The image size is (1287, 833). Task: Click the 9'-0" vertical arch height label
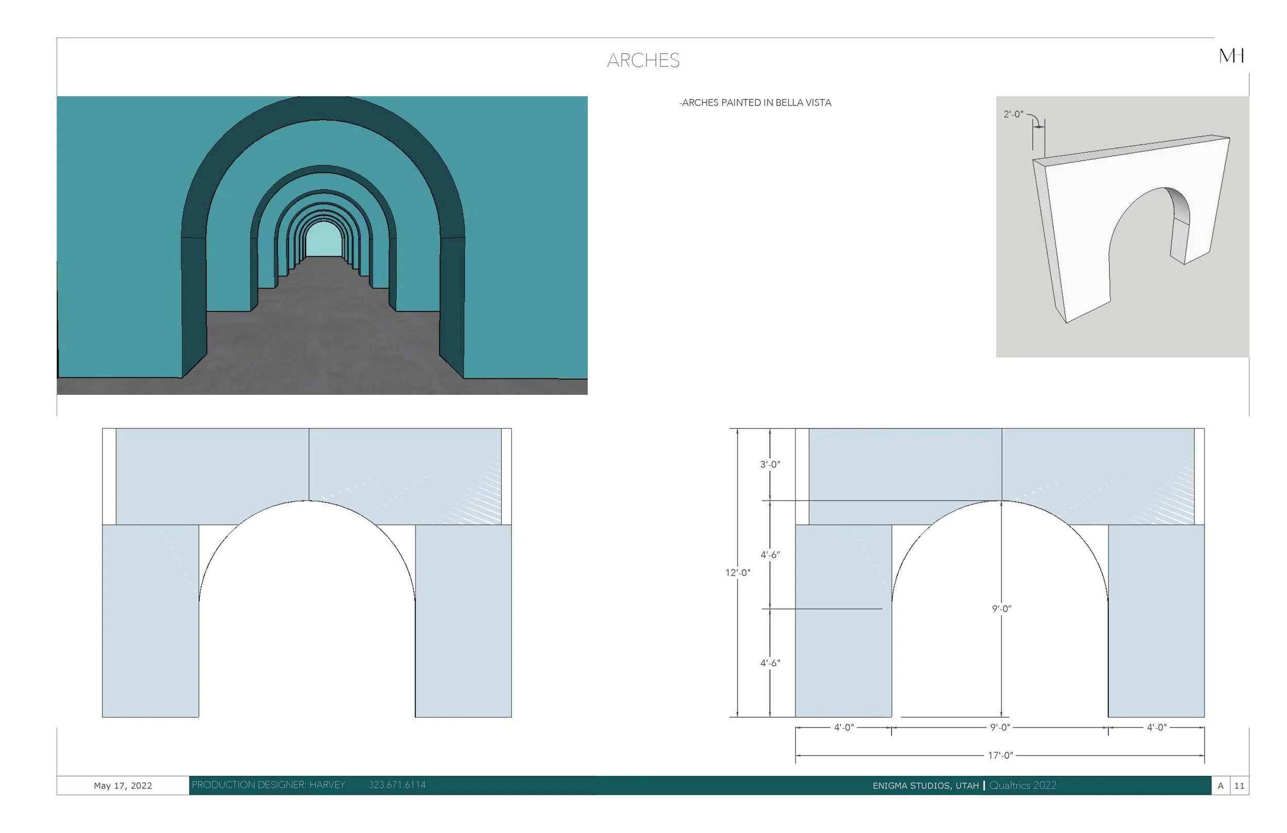pyautogui.click(x=1001, y=609)
